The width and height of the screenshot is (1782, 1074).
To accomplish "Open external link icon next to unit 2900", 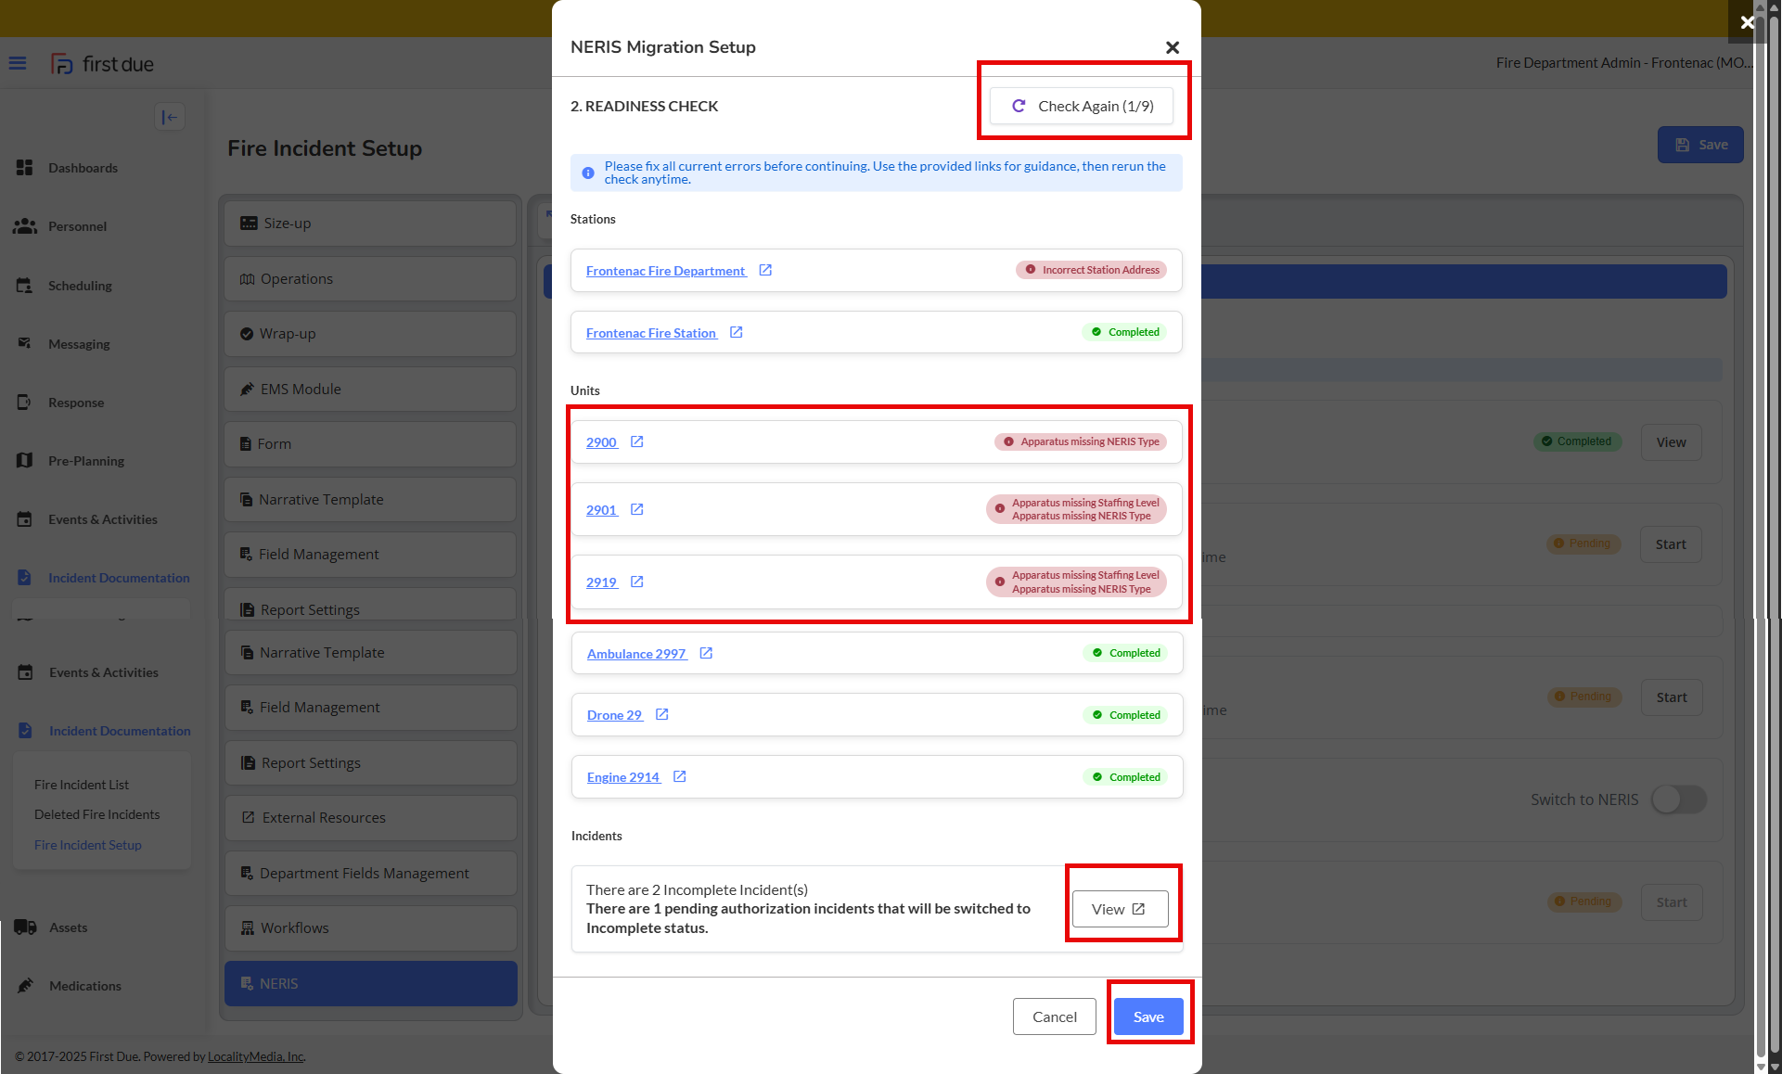I will (637, 442).
